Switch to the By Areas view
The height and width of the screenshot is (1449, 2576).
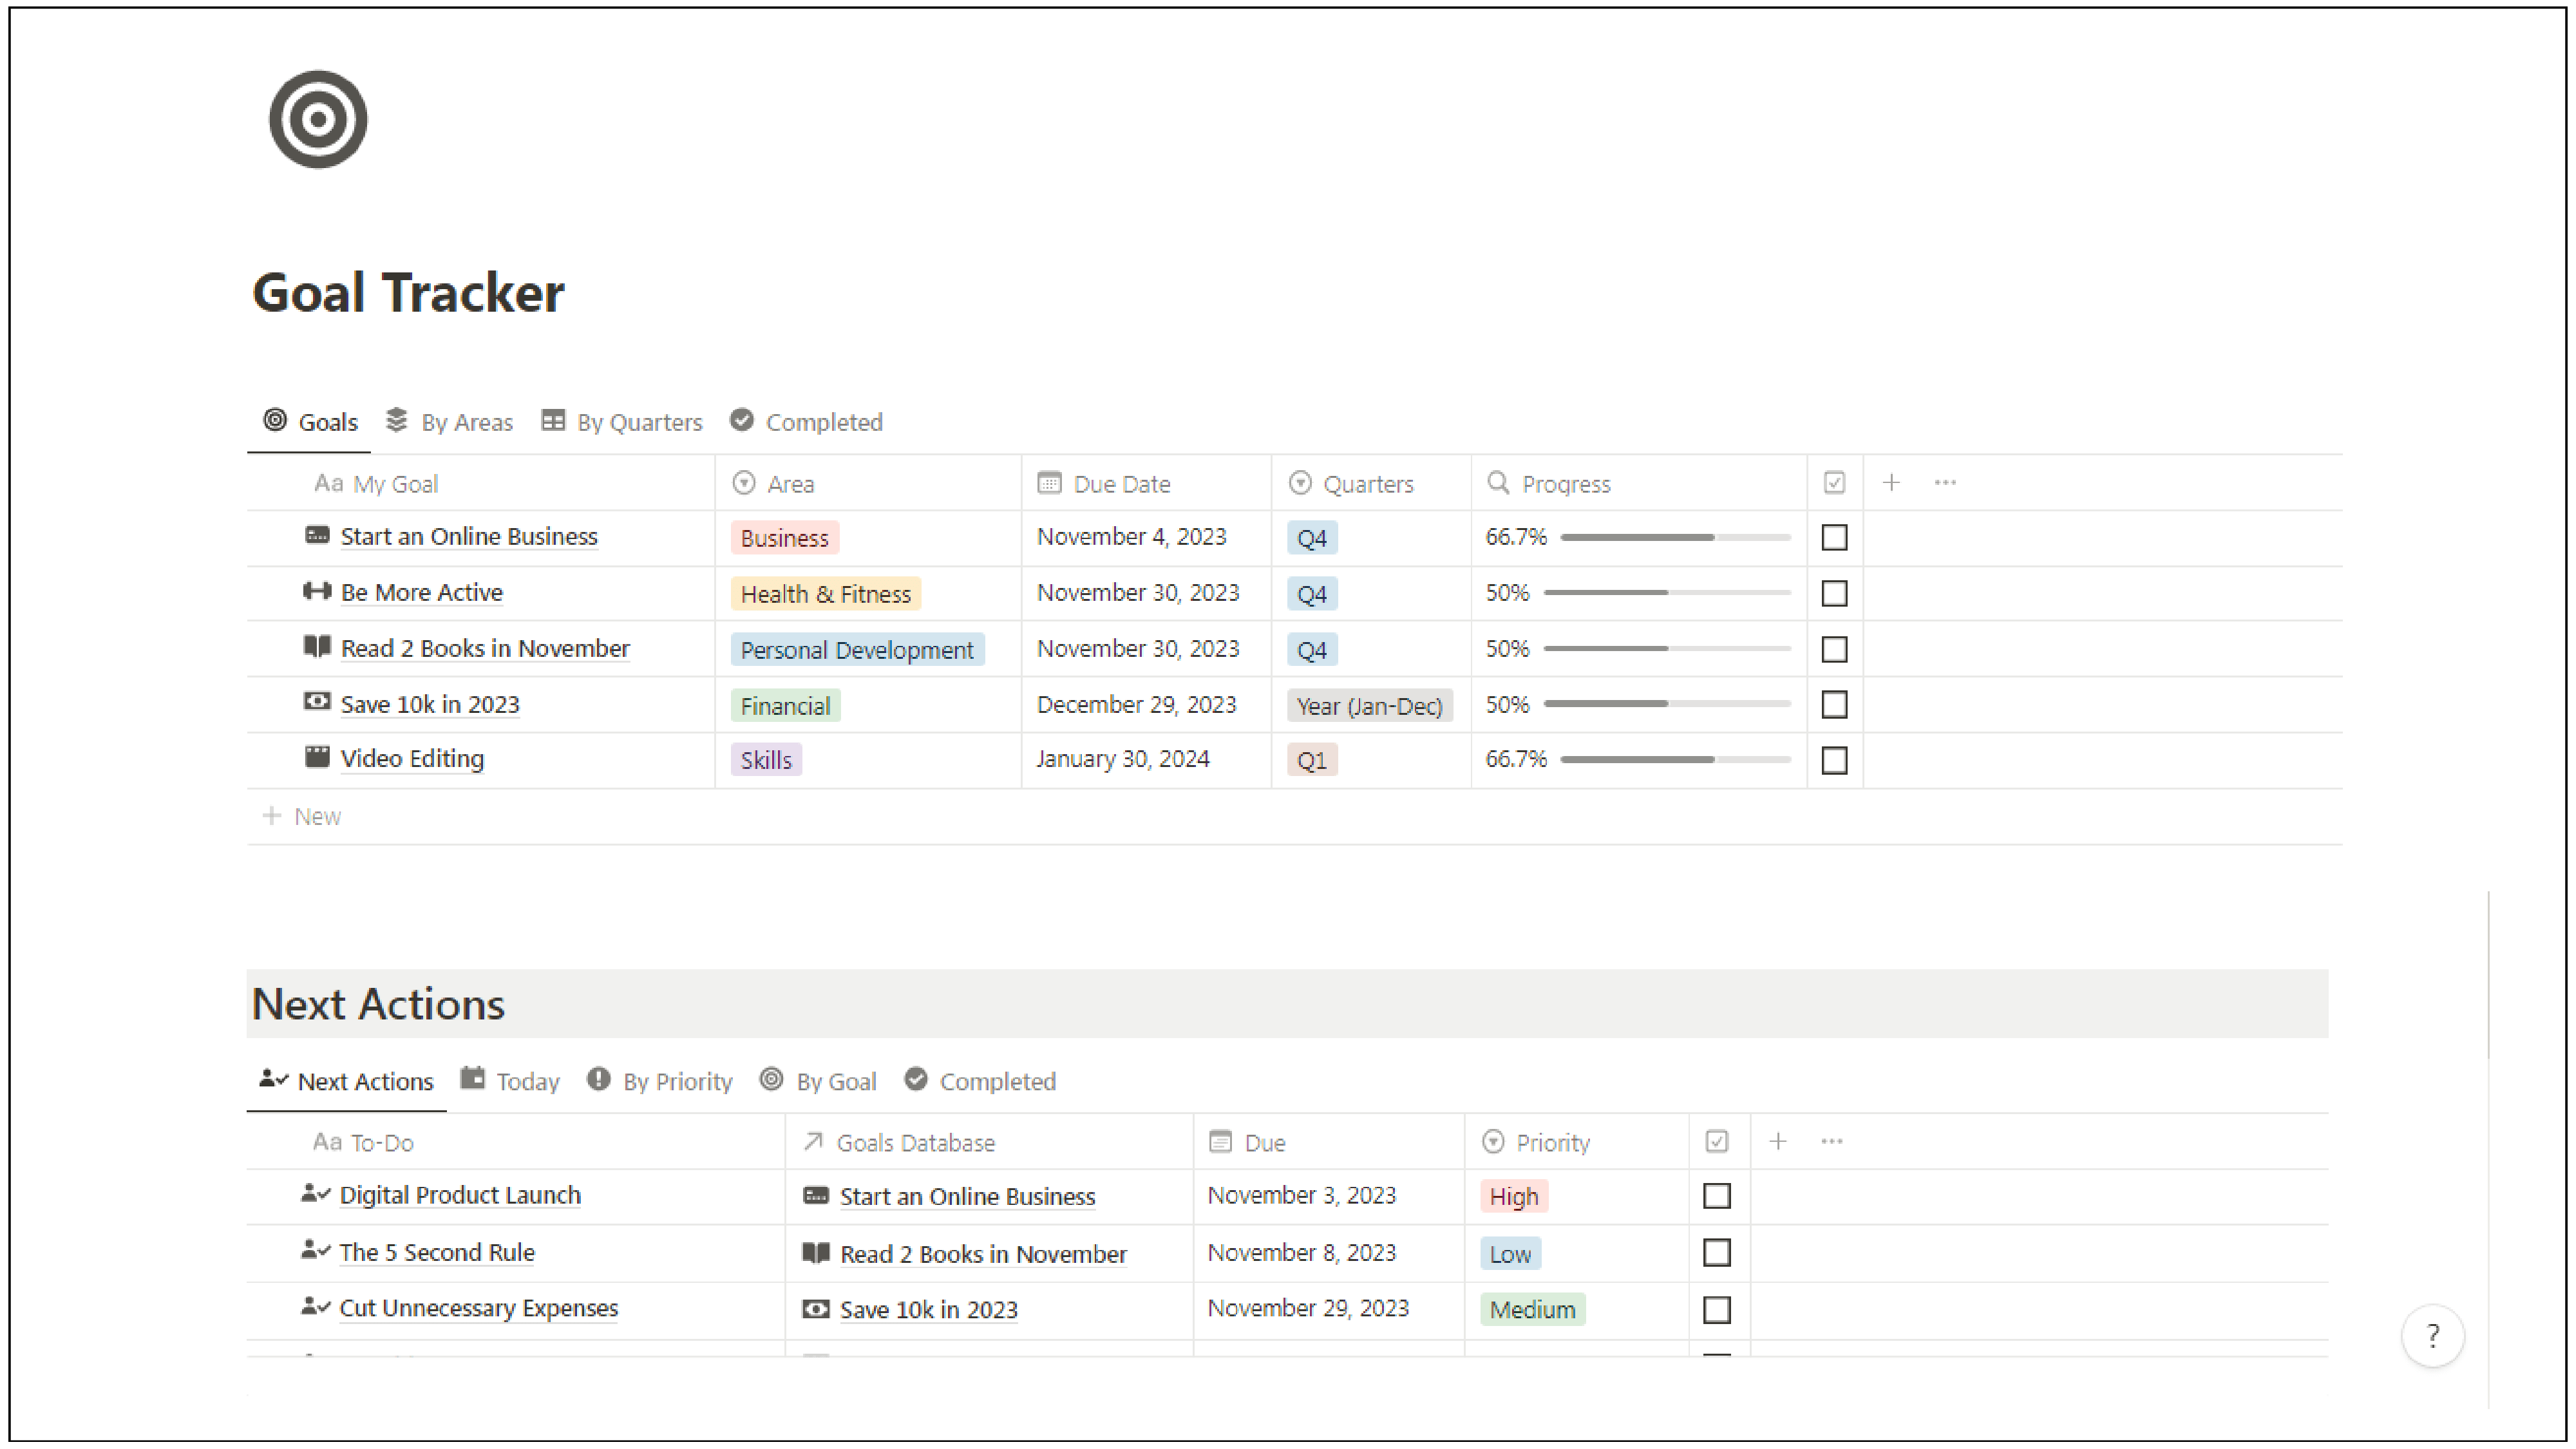pyautogui.click(x=465, y=421)
